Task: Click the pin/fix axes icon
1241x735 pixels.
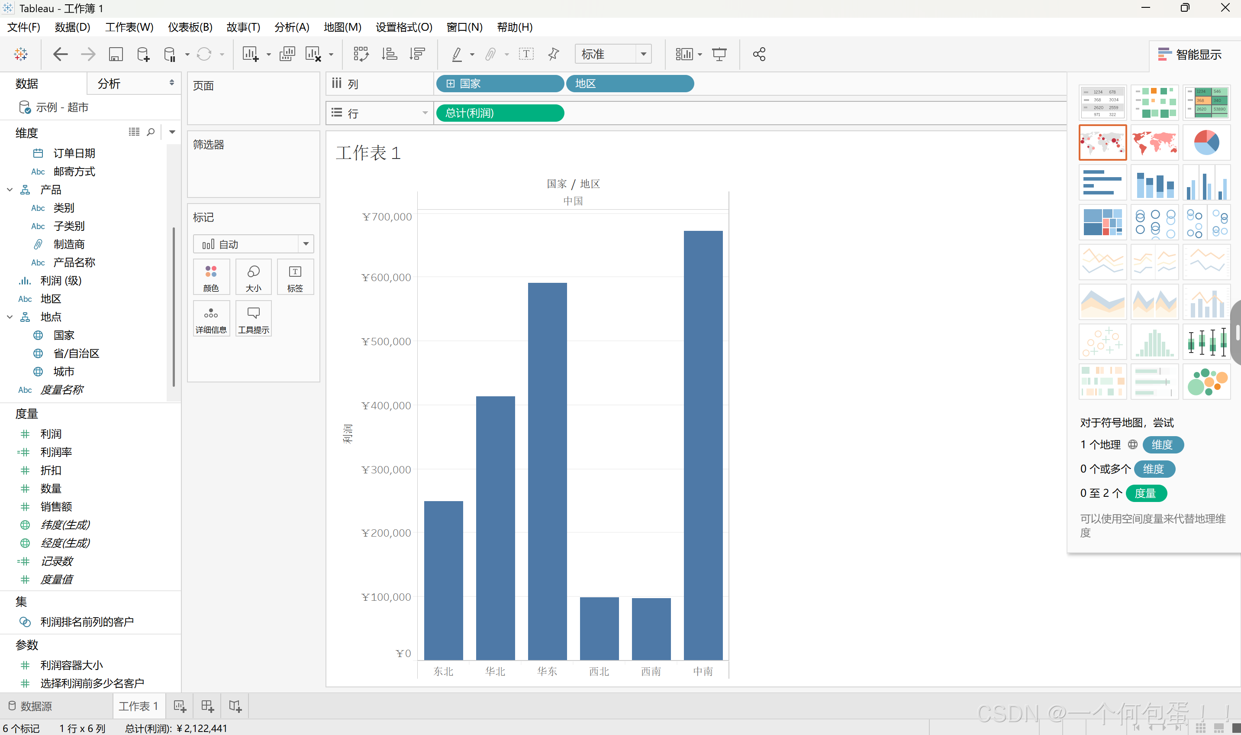Action: 554,54
